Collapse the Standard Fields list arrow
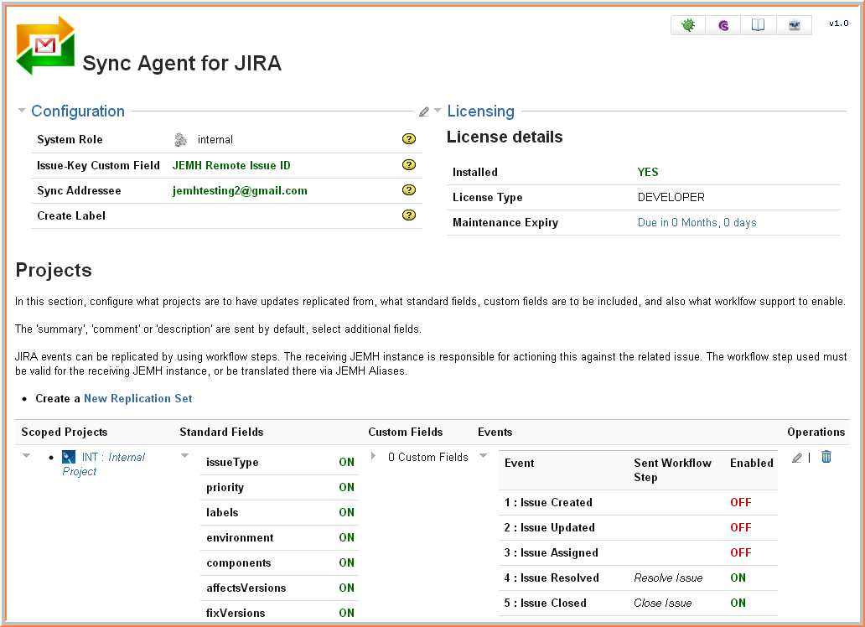The height and width of the screenshot is (627, 865). [x=184, y=456]
